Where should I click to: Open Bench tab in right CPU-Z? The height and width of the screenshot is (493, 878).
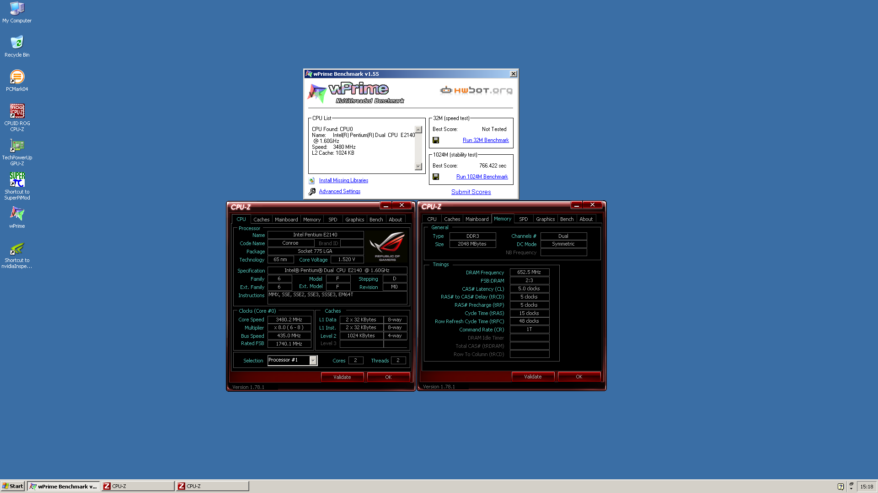point(567,219)
